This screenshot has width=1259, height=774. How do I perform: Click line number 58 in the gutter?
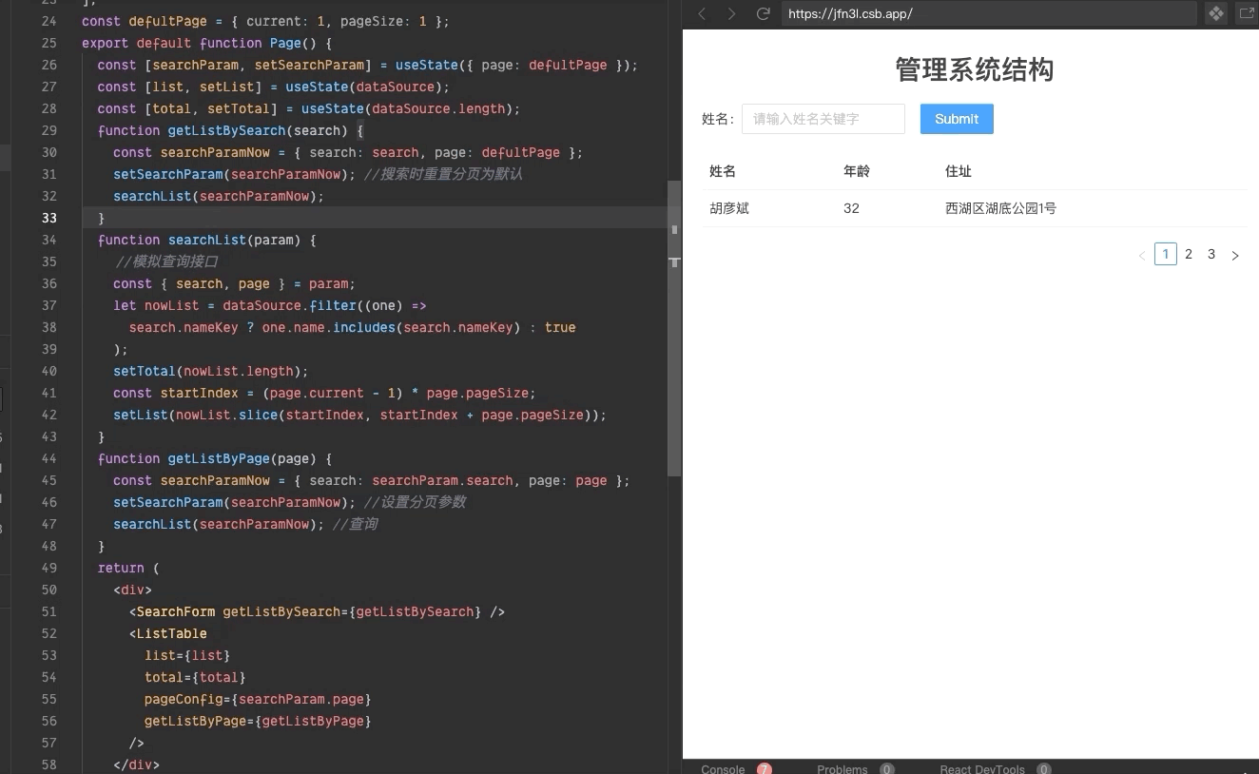[48, 764]
